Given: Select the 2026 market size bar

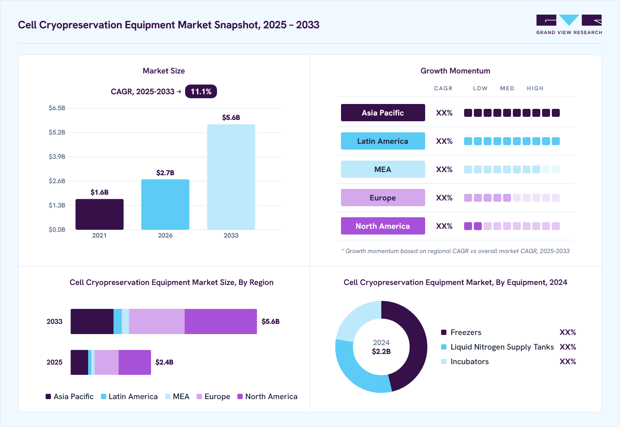Looking at the screenshot, I should point(165,204).
